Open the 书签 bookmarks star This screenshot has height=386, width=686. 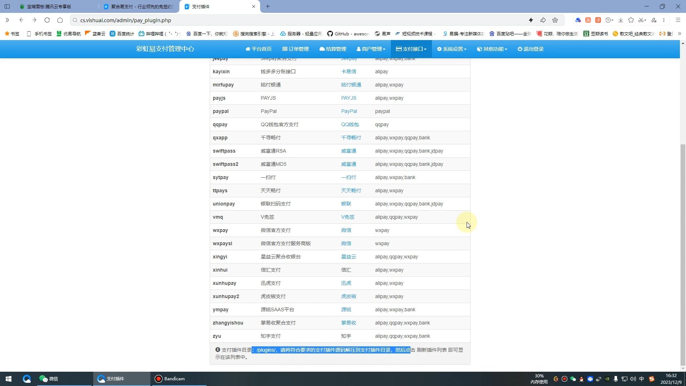tap(12, 34)
